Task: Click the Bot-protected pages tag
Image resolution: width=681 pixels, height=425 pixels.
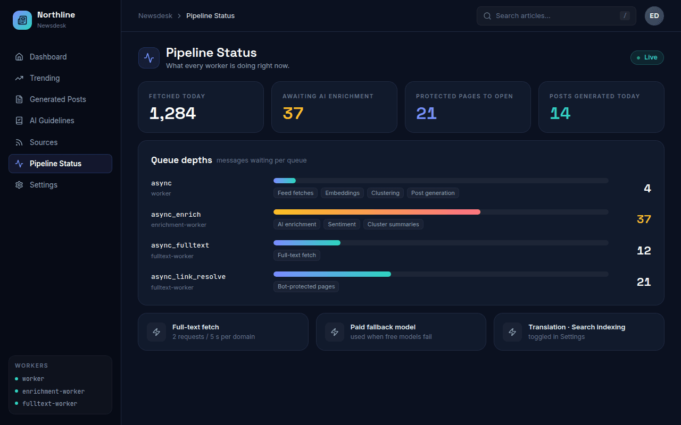Action: 306,286
